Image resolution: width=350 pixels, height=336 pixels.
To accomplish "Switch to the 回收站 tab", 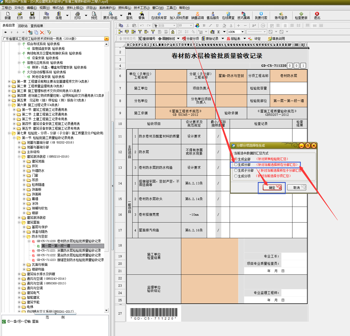I will coord(23,26).
